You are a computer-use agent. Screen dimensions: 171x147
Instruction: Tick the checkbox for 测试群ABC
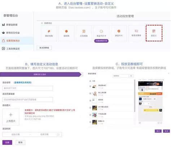pos(90,86)
